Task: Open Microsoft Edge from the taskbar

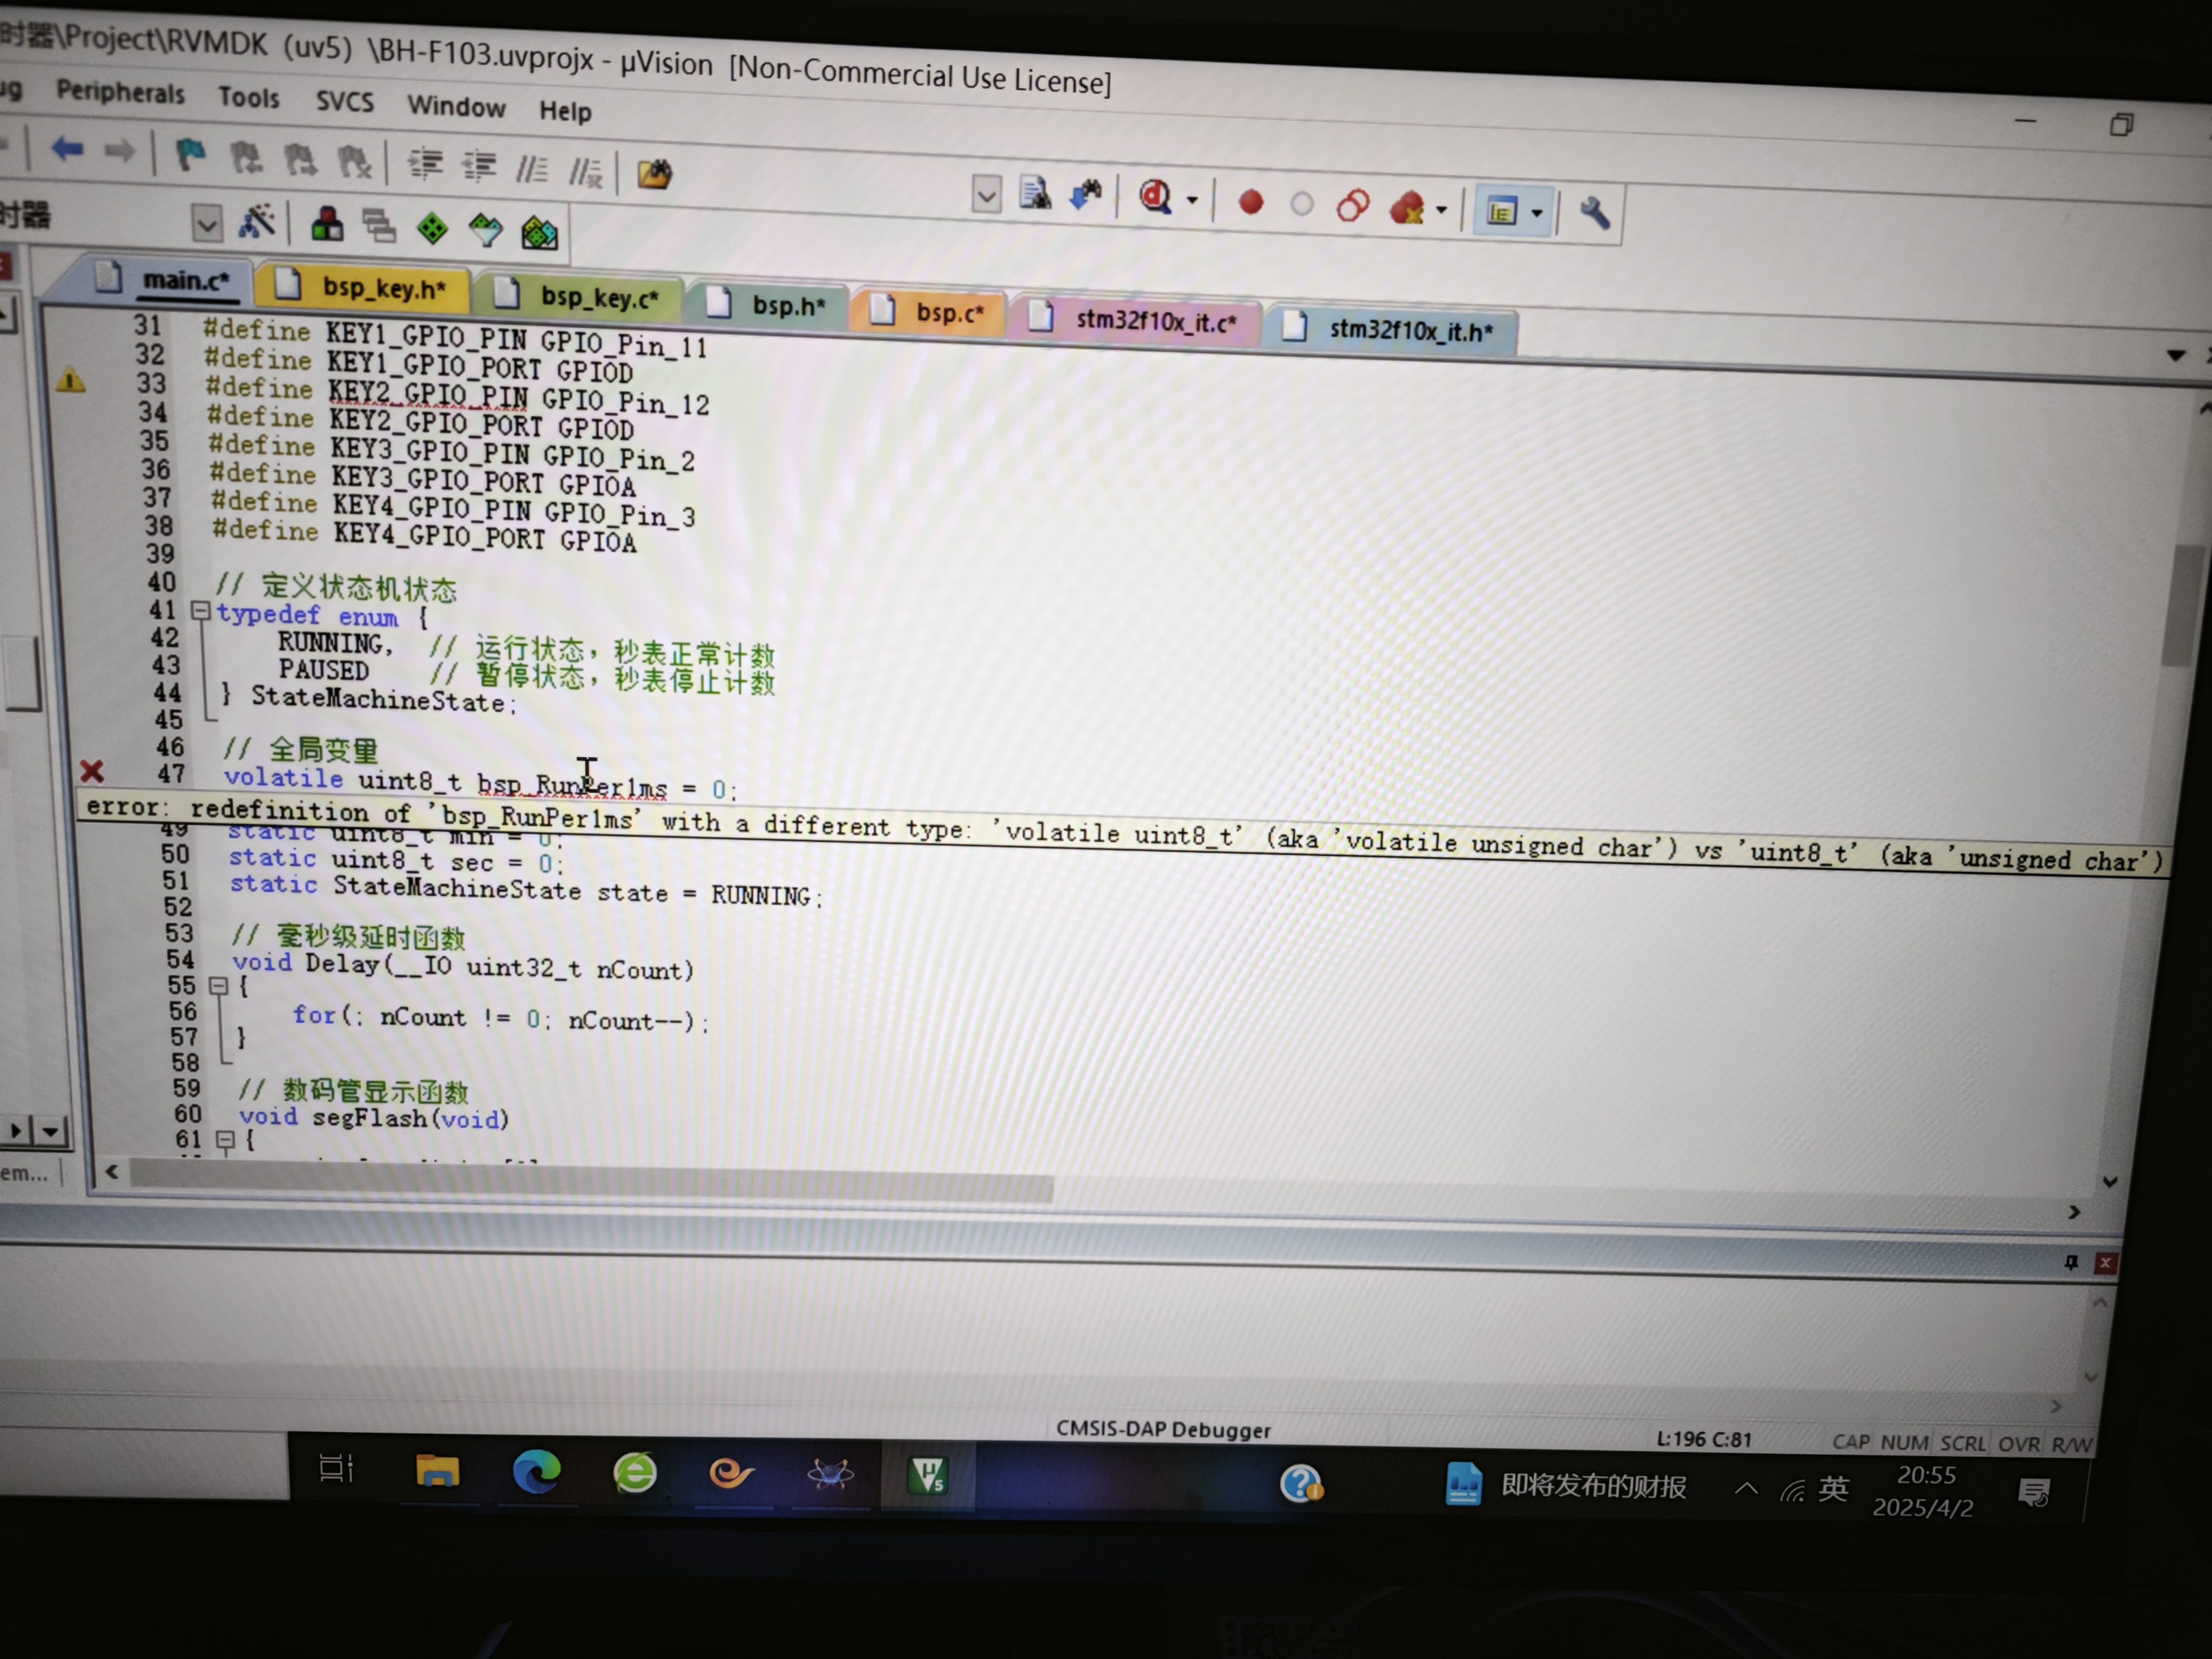Action: [536, 1472]
